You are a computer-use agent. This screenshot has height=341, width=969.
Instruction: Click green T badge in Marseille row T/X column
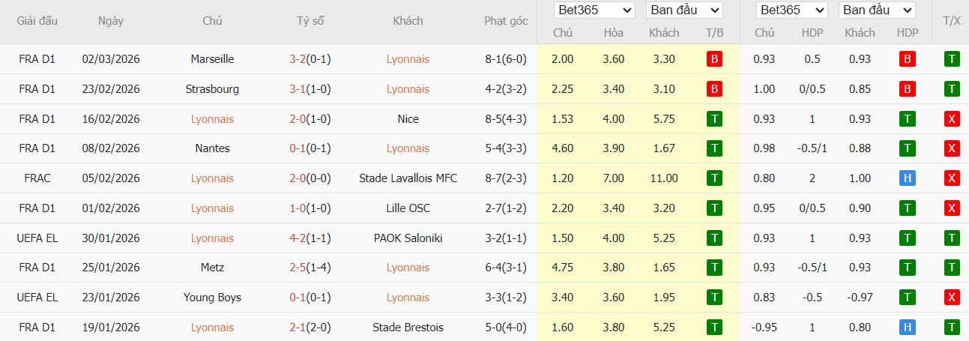pos(952,58)
